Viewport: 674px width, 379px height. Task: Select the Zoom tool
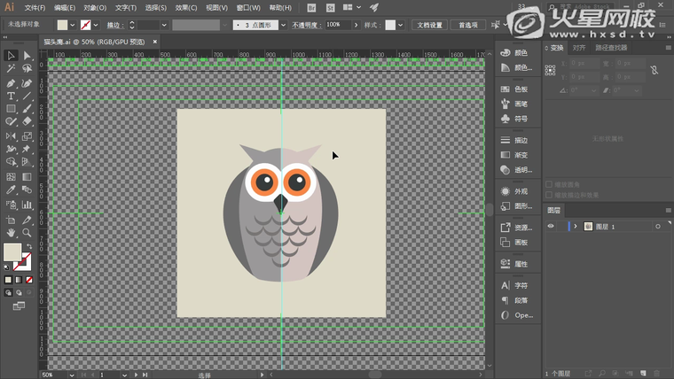27,232
